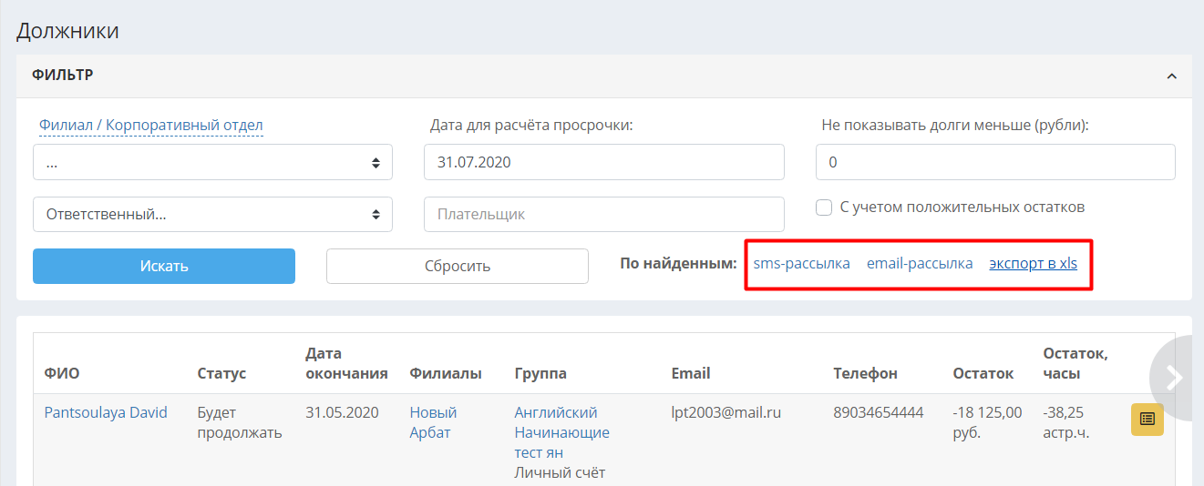Click the Филиалы column header
This screenshot has width=1204, height=486.
click(x=446, y=373)
